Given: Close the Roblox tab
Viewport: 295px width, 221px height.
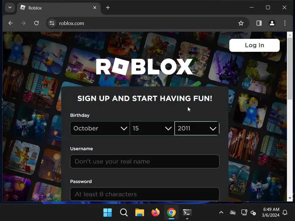Looking at the screenshot, I should tap(95, 7).
